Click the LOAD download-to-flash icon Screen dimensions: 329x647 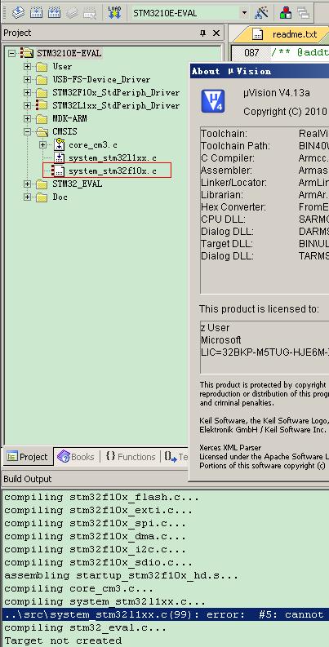(114, 13)
